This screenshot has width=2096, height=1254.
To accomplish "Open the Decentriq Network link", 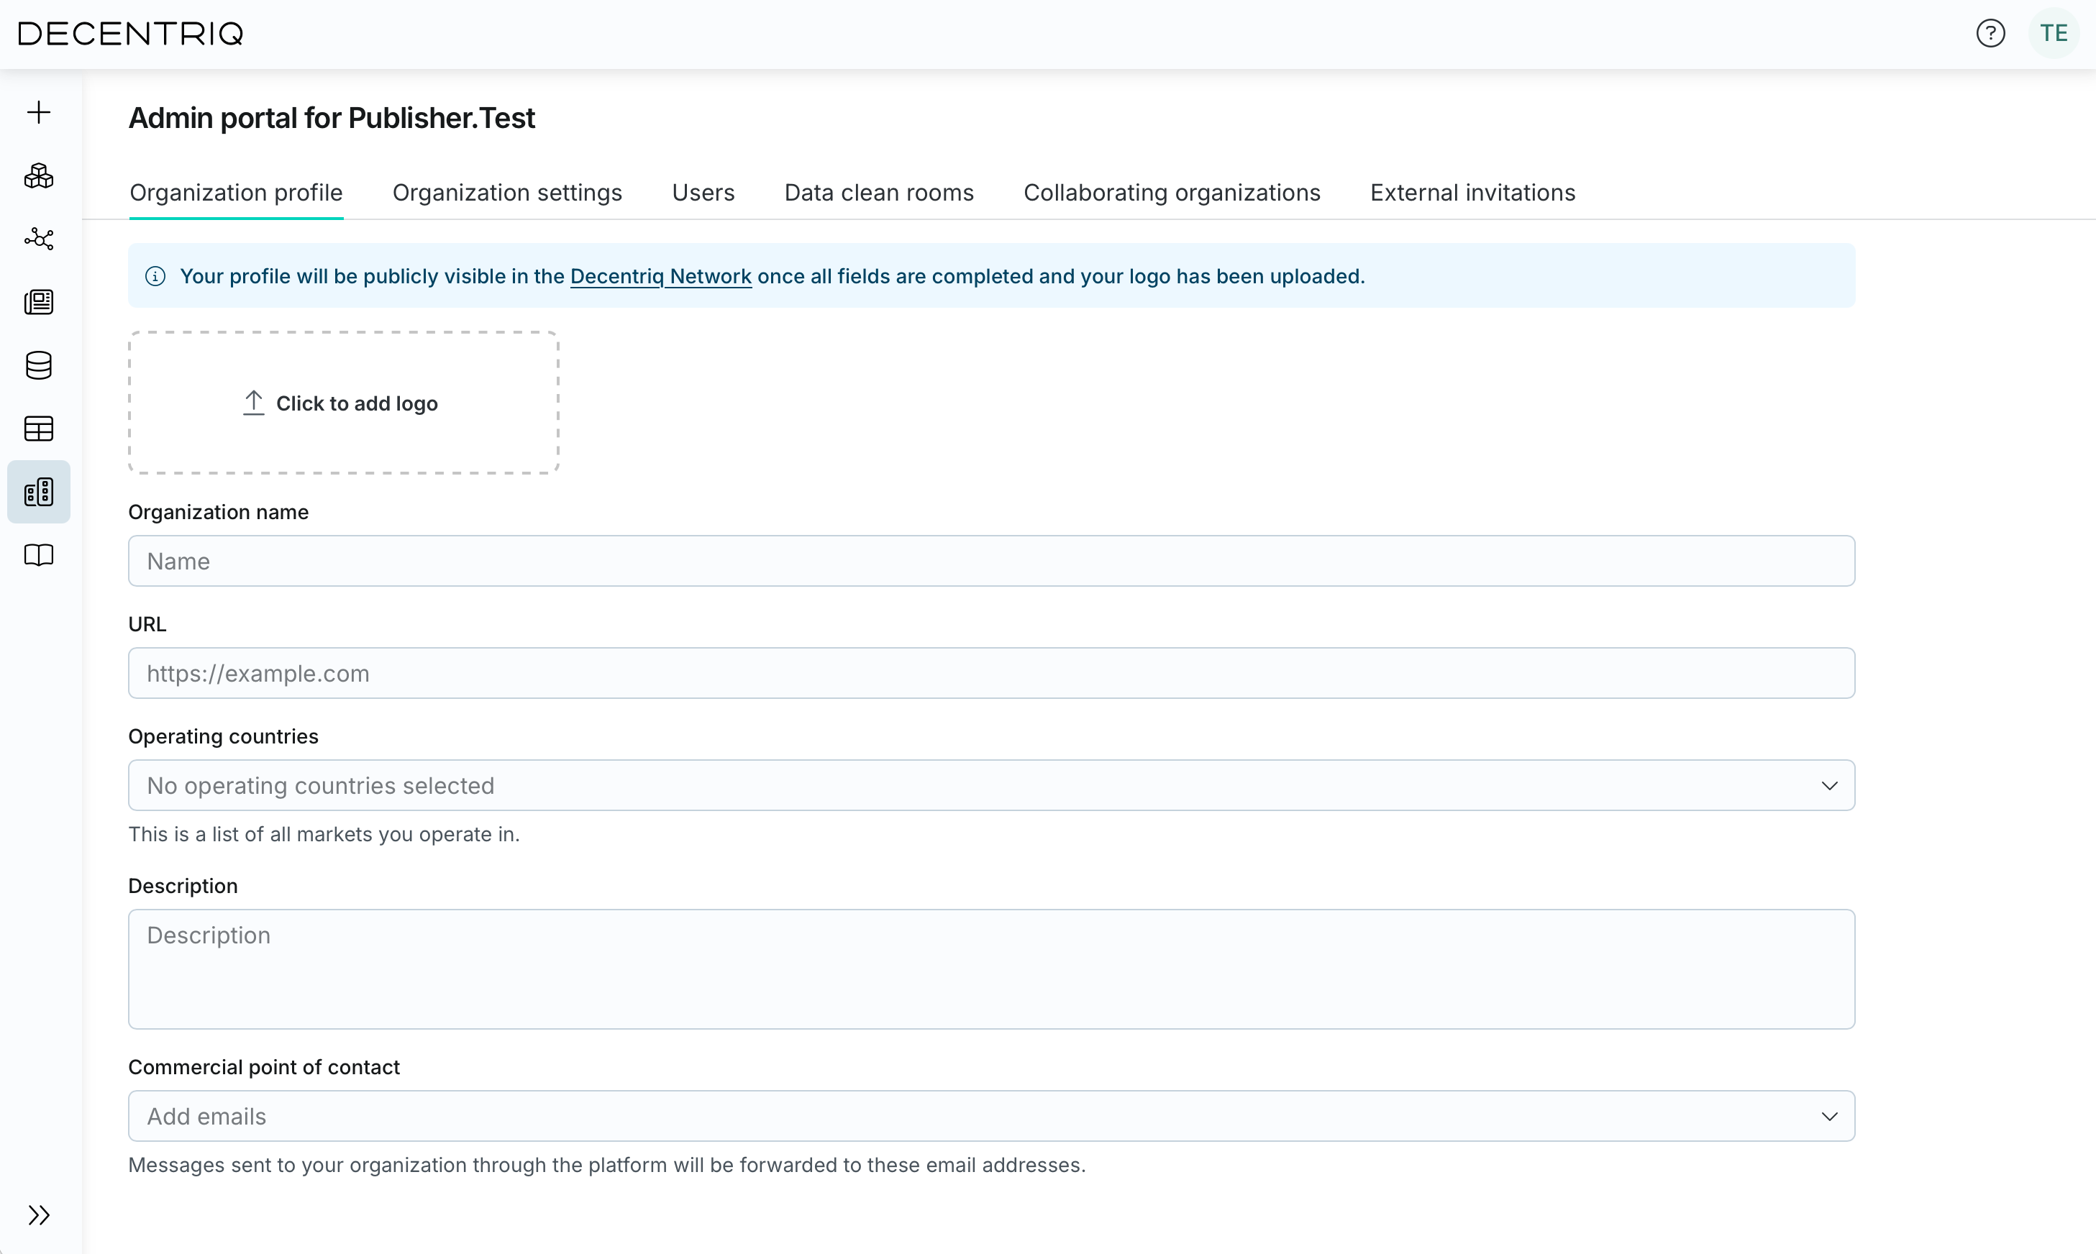I will [x=660, y=276].
